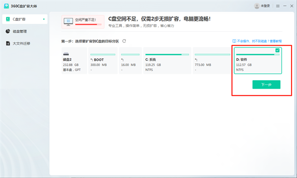Click the green C盘扩容 sidebar icon

point(8,19)
